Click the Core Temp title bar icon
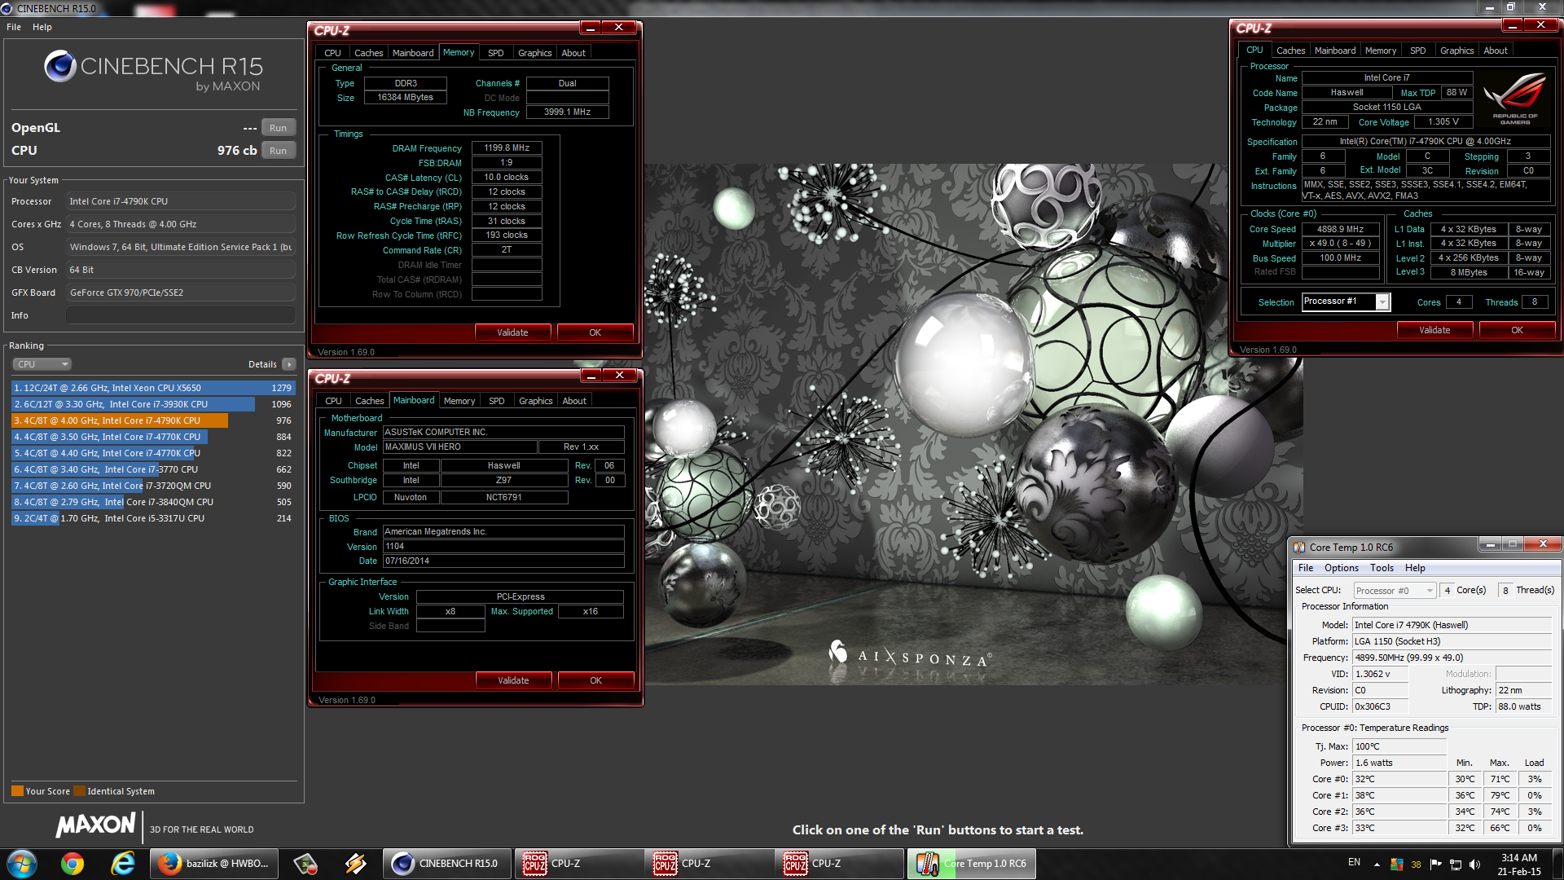The image size is (1564, 880). click(x=1299, y=547)
